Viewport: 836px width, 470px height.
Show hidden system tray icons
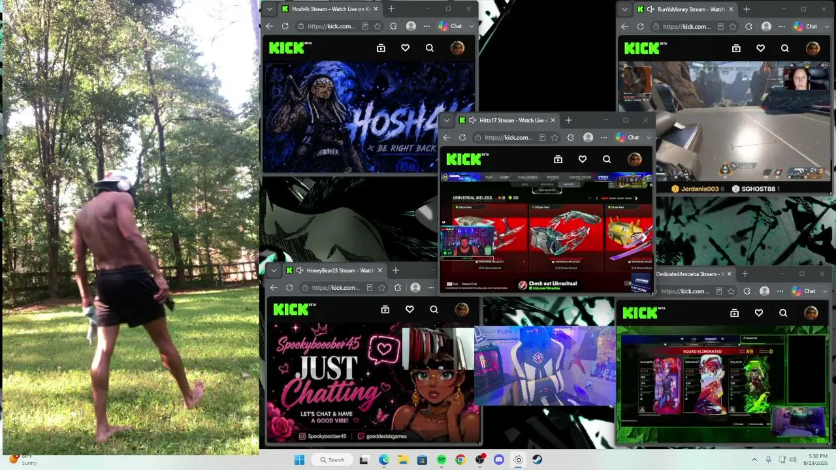754,460
